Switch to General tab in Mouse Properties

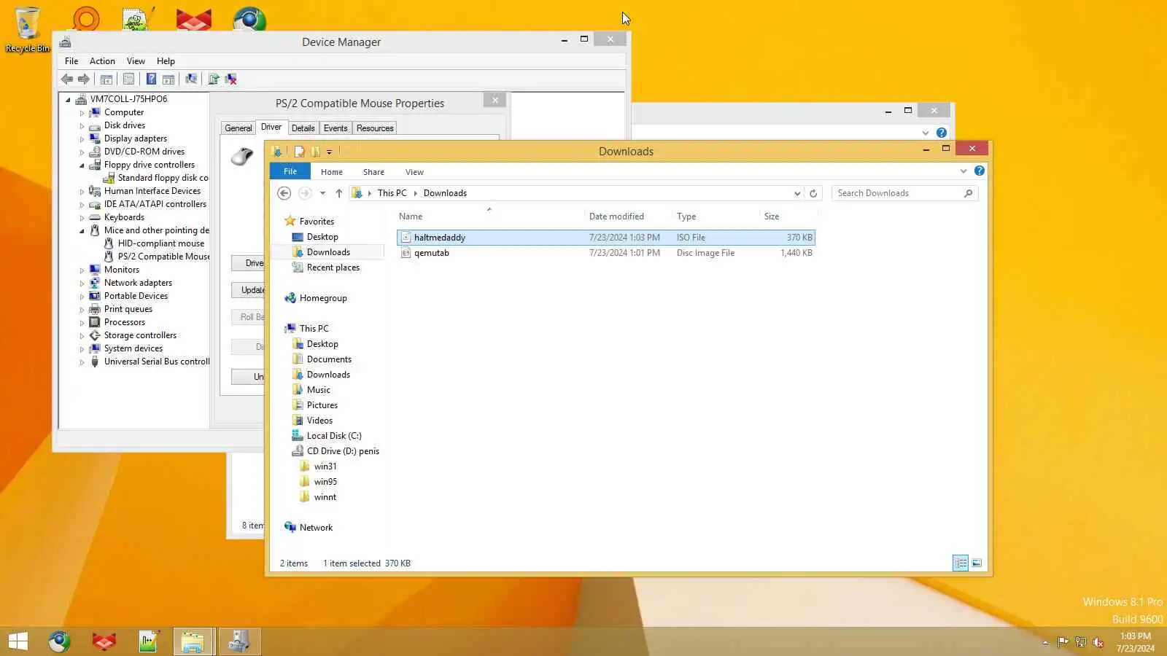pos(238,128)
